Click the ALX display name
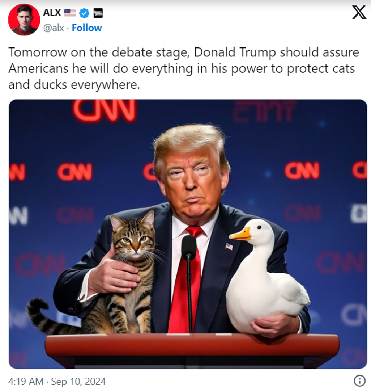371x391 pixels. [52, 13]
